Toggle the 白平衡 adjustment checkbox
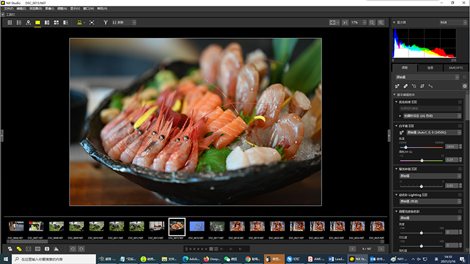 click(460, 126)
